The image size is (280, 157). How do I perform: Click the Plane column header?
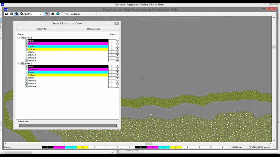[x=20, y=34]
